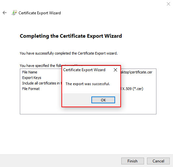Click the Certificate Export Wizard icon
Viewport: 173px width, 167px height.
click(x=14, y=13)
